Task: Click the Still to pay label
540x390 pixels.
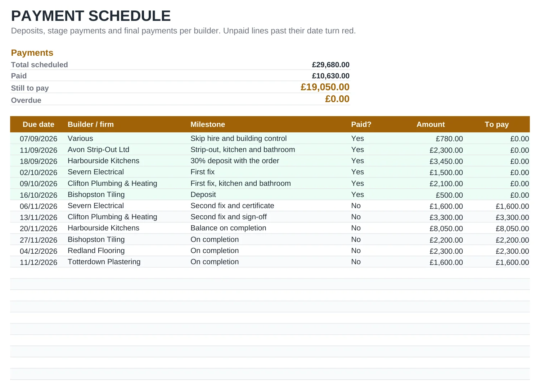Action: [x=30, y=88]
